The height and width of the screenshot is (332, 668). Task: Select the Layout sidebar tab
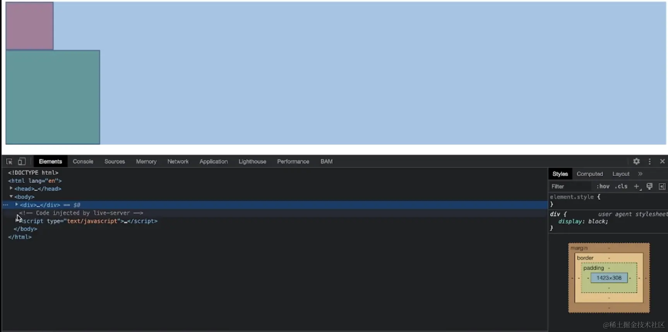pos(621,174)
